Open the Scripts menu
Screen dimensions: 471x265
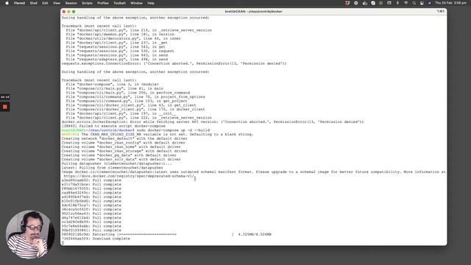[x=87, y=3]
